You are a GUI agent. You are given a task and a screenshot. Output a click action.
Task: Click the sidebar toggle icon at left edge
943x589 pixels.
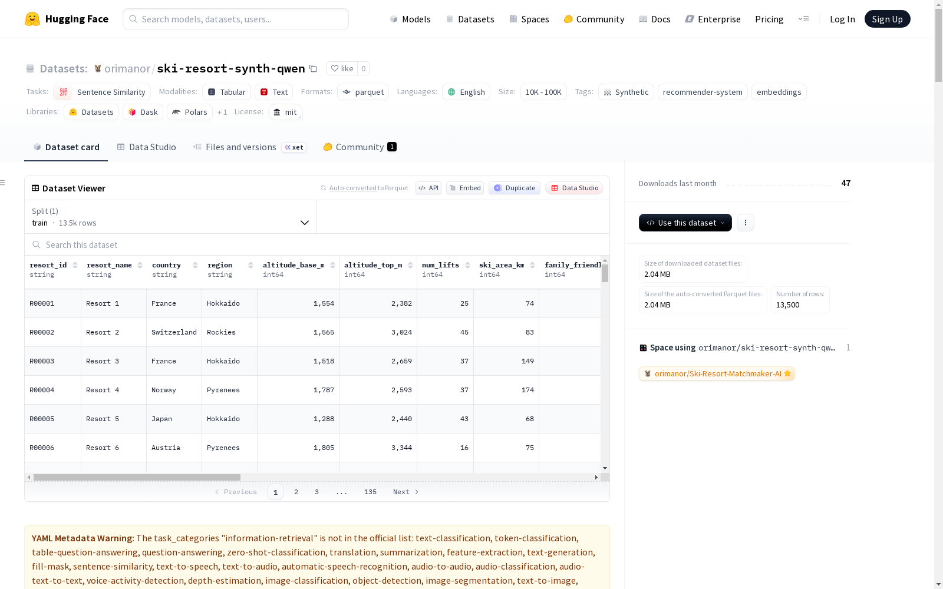point(2,183)
